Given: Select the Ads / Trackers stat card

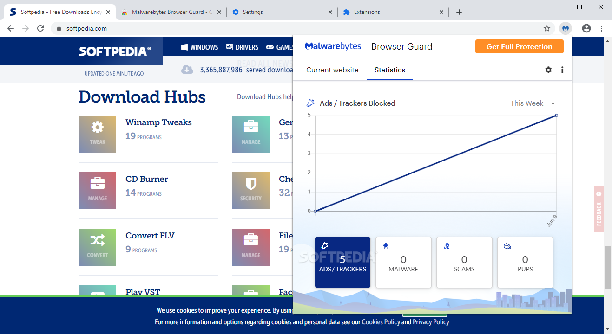Looking at the screenshot, I should click(342, 262).
